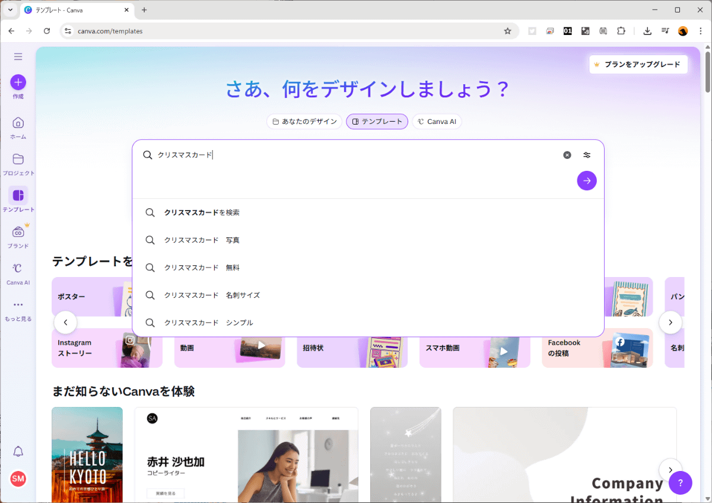The height and width of the screenshot is (503, 712).
Task: Reload the page
Action: [x=47, y=31]
